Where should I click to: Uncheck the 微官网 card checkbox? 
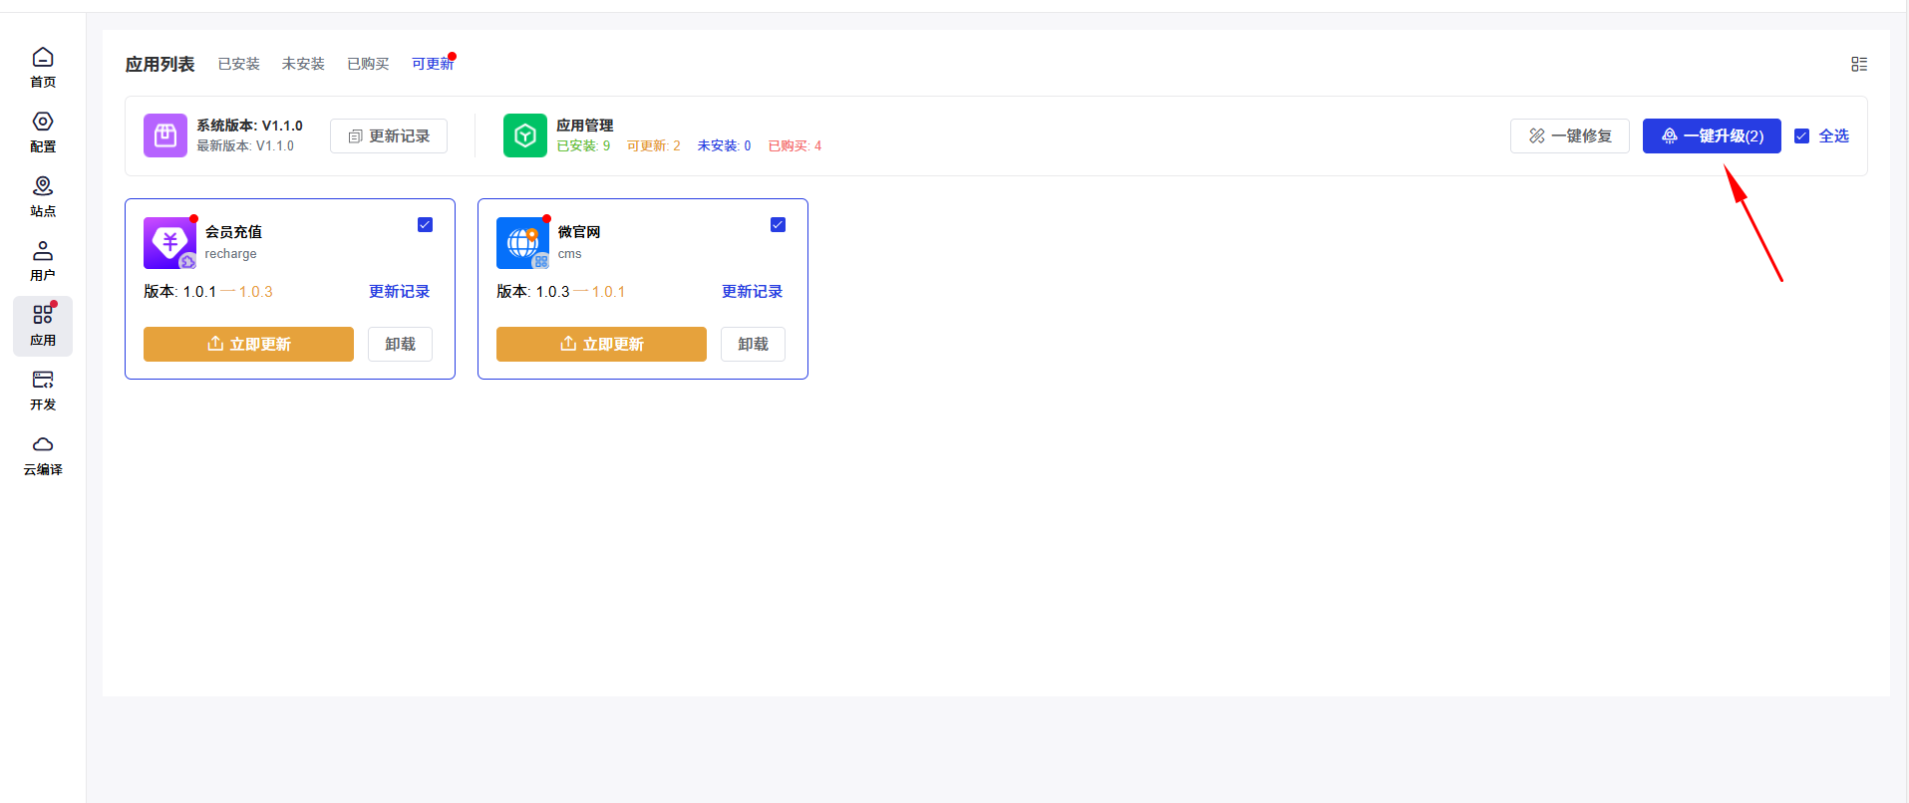coord(778,225)
